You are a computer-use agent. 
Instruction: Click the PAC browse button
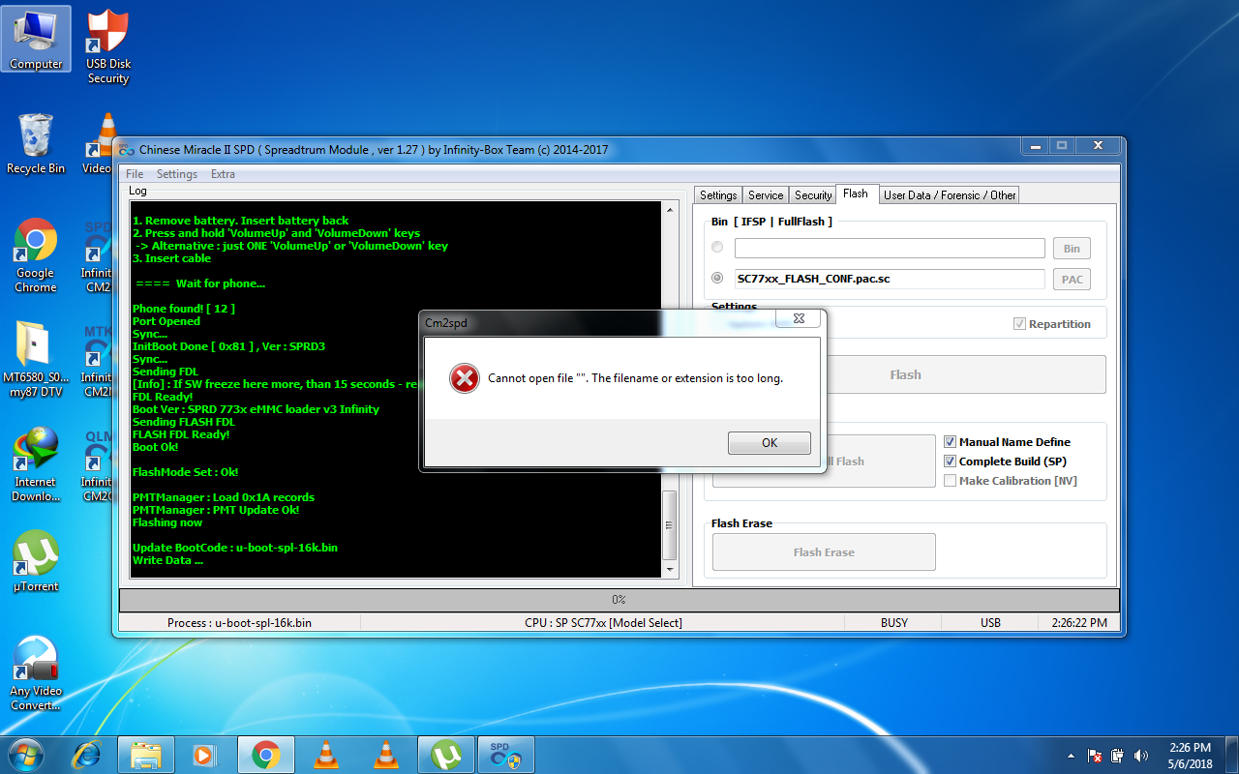tap(1072, 280)
